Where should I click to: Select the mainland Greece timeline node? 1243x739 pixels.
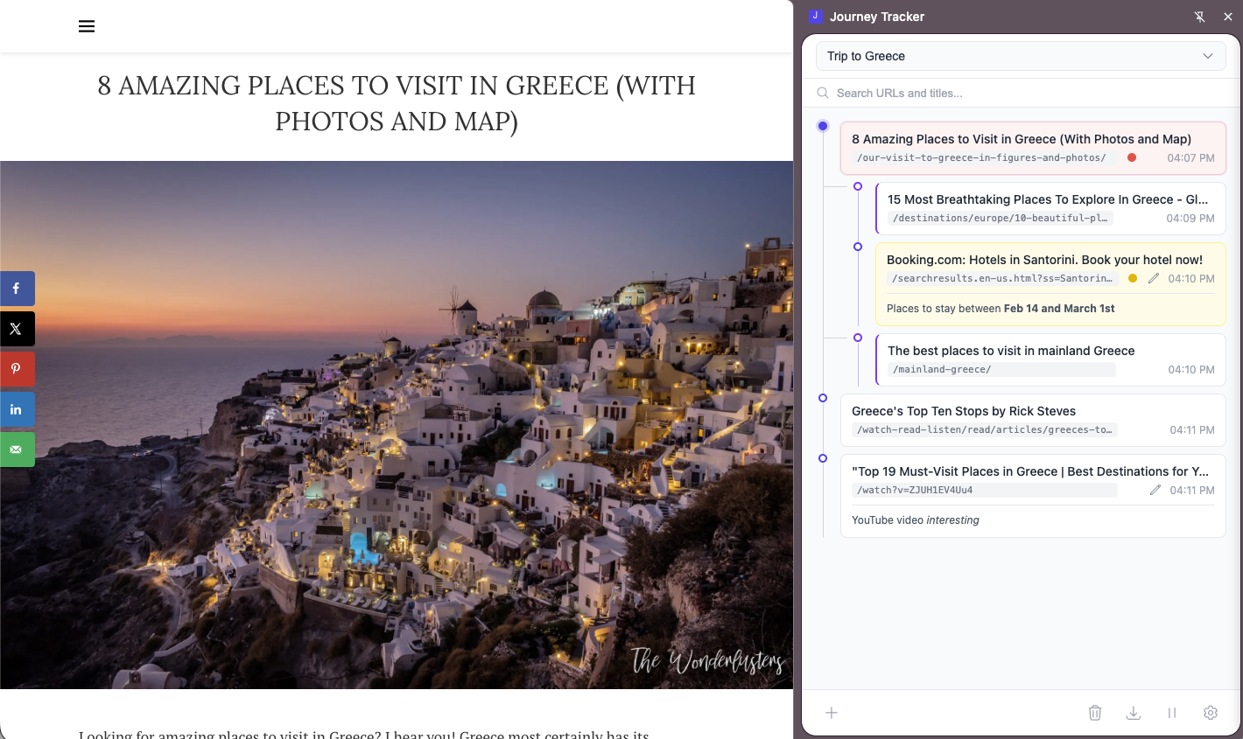coord(858,338)
